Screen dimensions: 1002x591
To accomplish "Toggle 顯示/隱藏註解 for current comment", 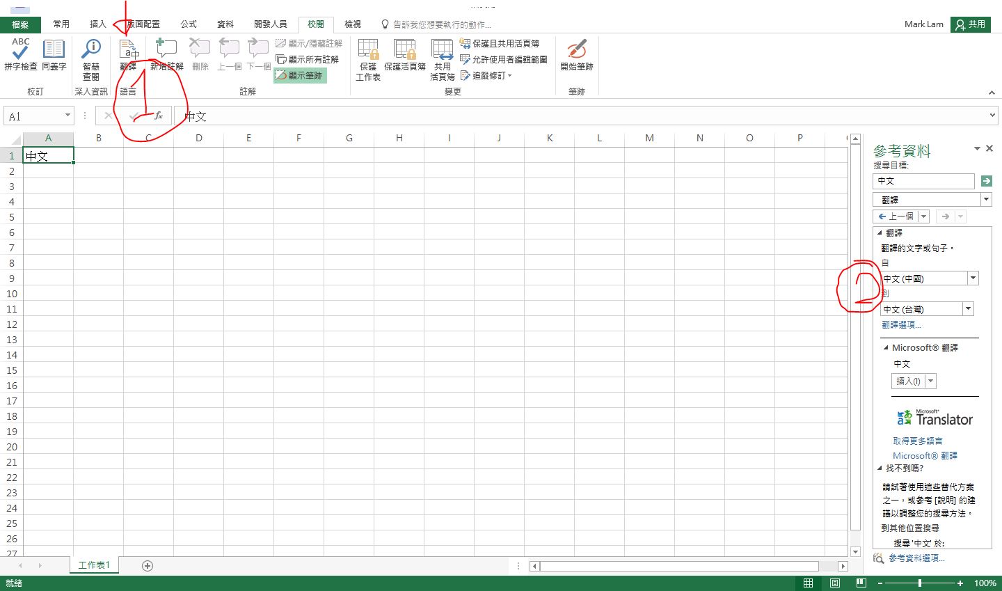I will click(308, 42).
